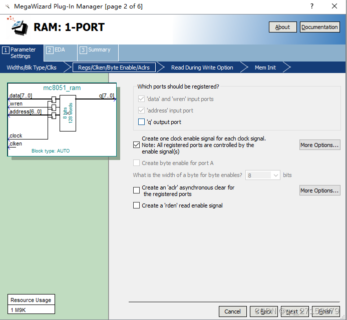Open byte width dropdown showing 8
347x320 pixels.
pyautogui.click(x=263, y=175)
